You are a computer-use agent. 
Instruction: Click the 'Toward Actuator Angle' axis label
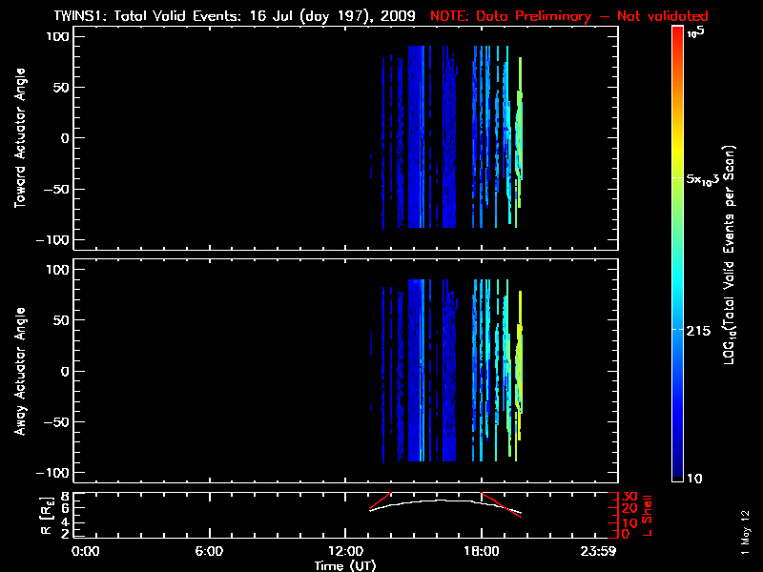click(x=20, y=138)
